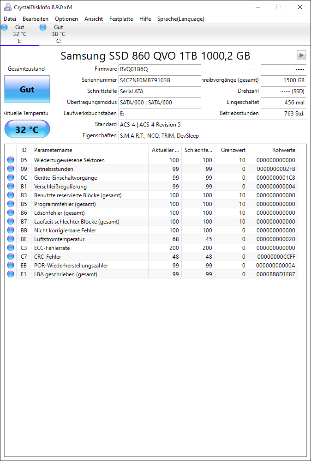This screenshot has height=461, width=311.
Task: Click the Drehzahl field showing (SSD)
Action: [283, 91]
